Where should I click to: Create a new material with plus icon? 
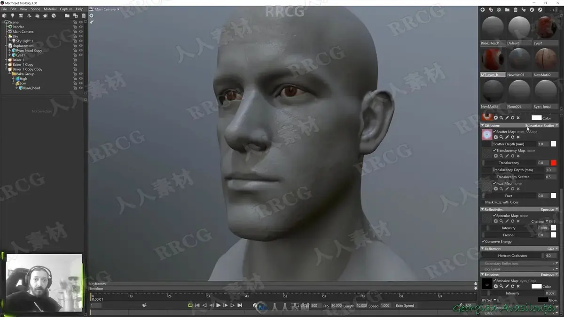click(482, 9)
